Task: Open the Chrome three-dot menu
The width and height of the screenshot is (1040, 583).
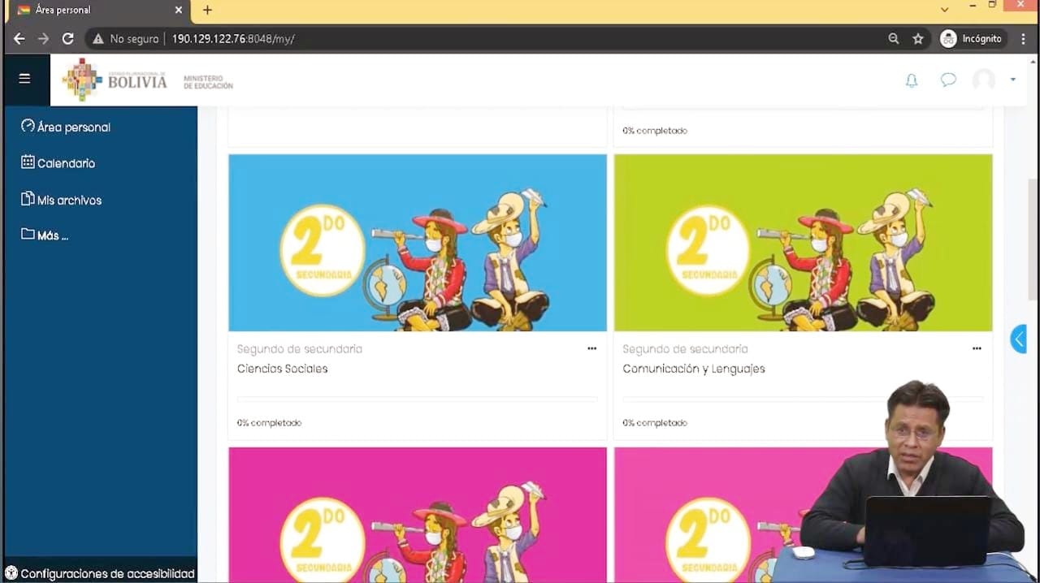Action: pos(1024,38)
